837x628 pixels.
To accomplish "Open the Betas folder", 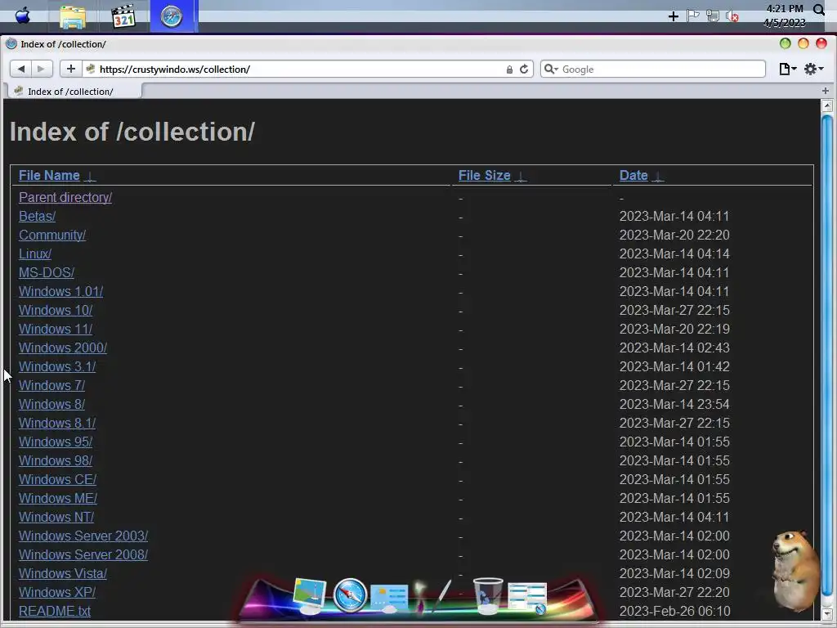I will tap(38, 216).
